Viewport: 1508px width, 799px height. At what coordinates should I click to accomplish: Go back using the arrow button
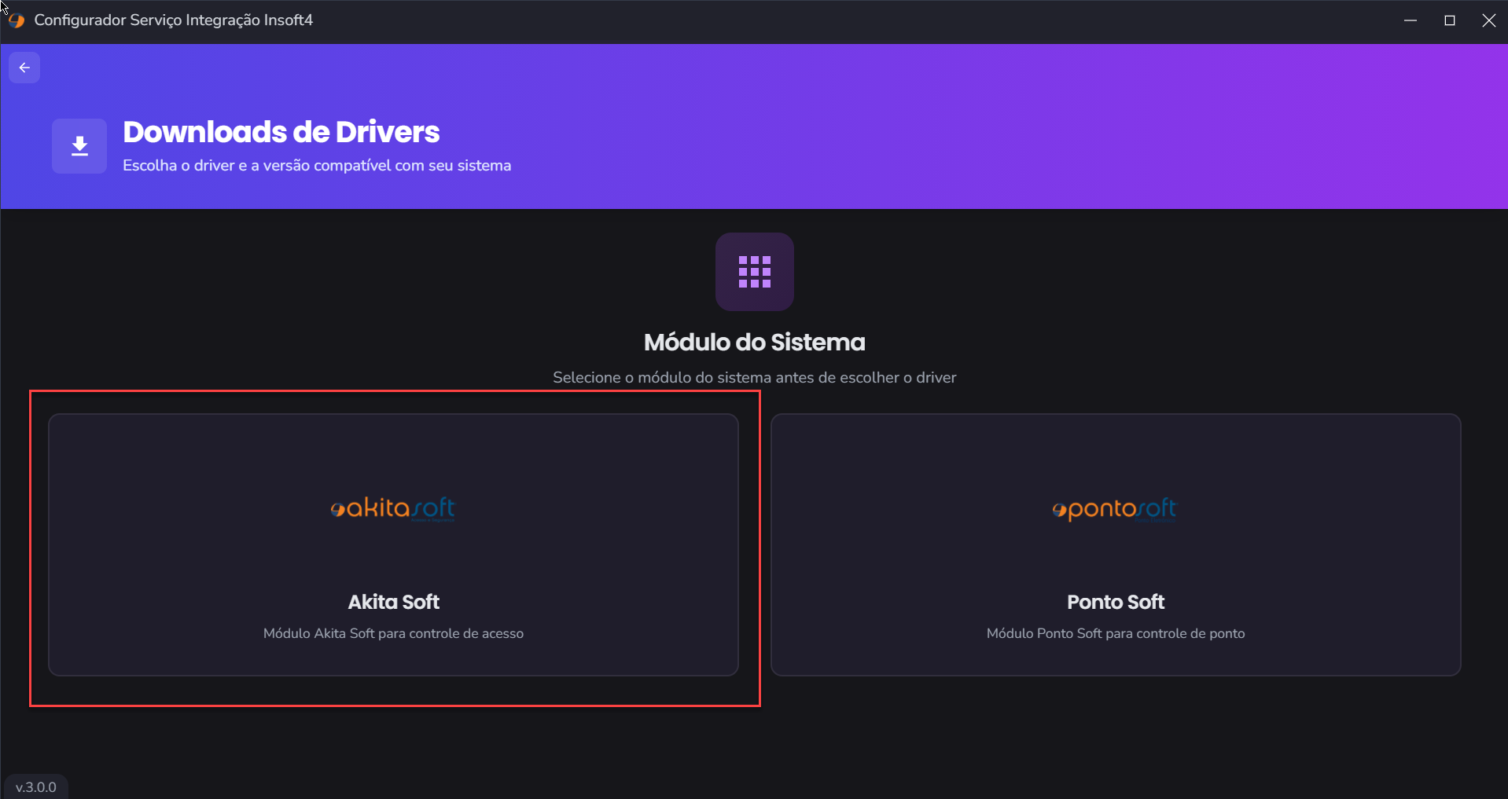[x=24, y=68]
